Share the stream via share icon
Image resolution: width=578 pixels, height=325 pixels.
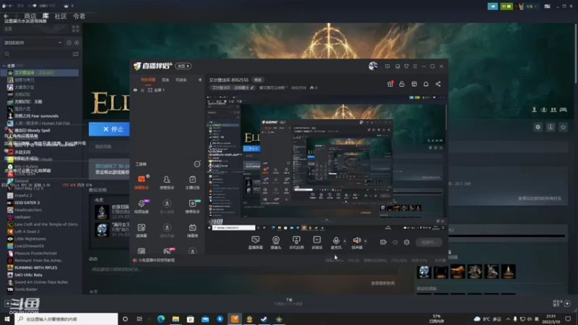[438, 84]
